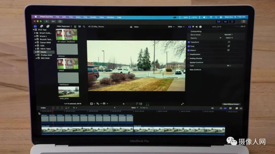Expand the Canon RAW event

tap(35, 42)
